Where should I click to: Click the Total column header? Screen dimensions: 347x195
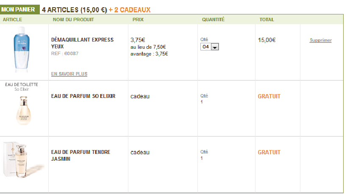(x=266, y=19)
